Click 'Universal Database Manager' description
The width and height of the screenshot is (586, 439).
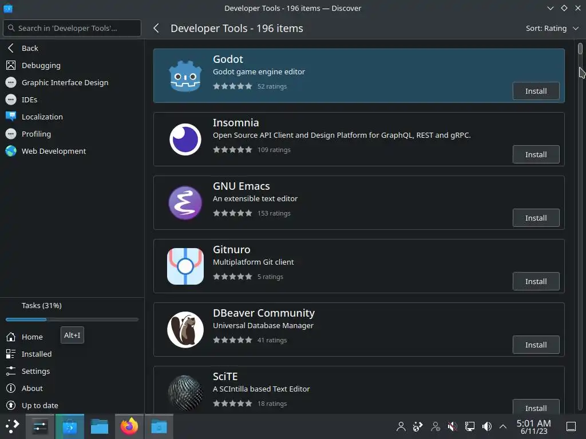click(x=263, y=325)
